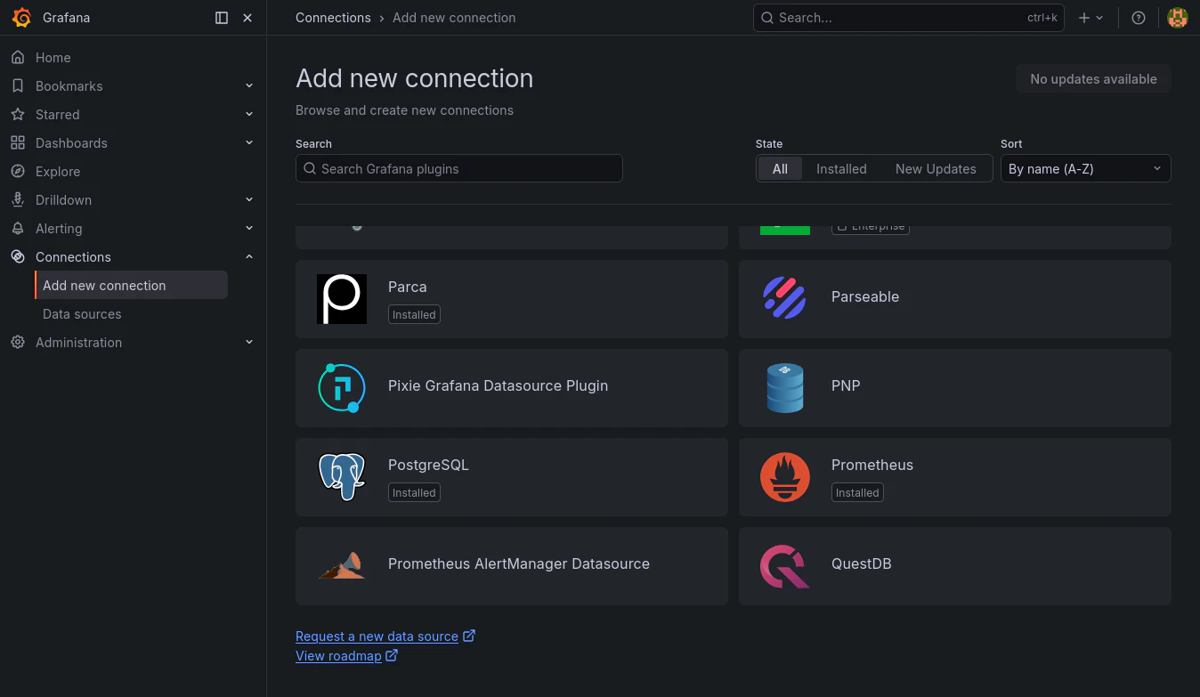Open the Help question mark icon
The width and height of the screenshot is (1200, 697).
(x=1139, y=18)
